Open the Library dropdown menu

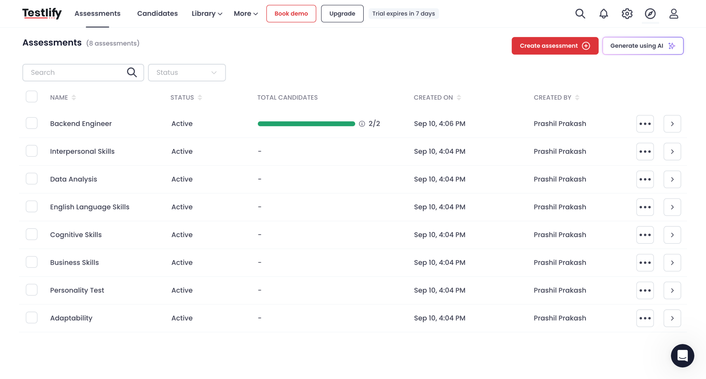tap(207, 14)
